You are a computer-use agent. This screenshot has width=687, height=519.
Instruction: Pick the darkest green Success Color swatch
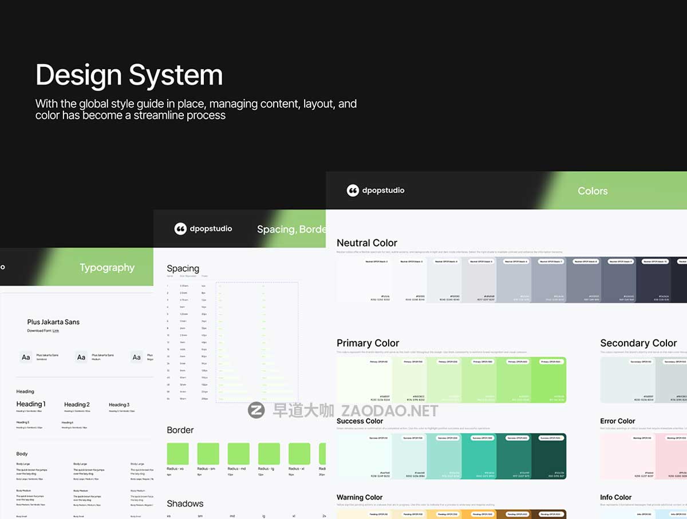point(548,456)
